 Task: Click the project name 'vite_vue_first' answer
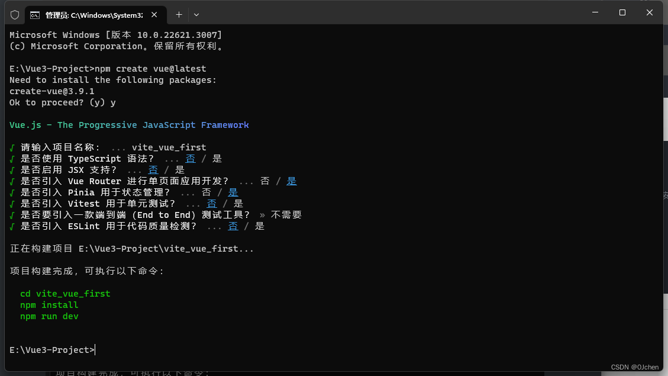[x=169, y=147]
